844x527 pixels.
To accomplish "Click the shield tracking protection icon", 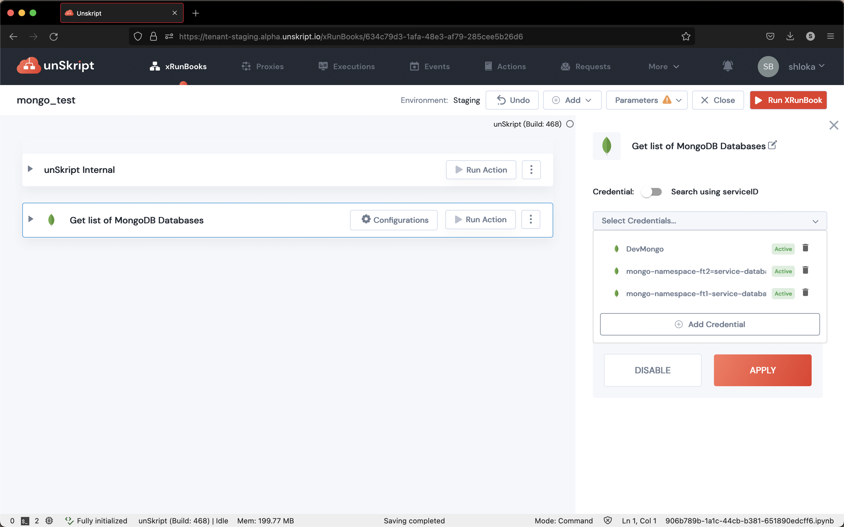I will (138, 36).
